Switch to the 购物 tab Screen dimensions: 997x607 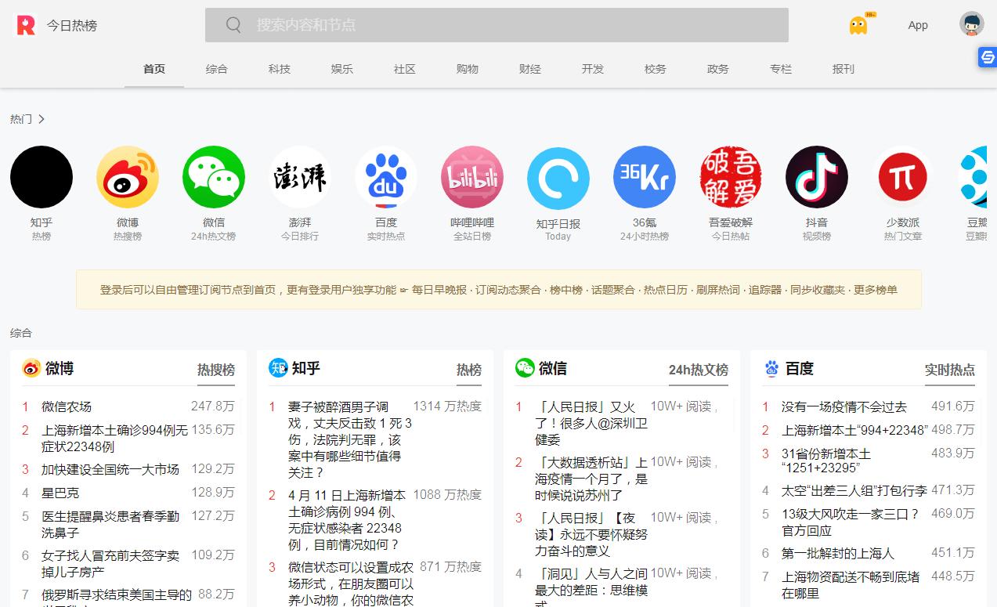tap(468, 69)
